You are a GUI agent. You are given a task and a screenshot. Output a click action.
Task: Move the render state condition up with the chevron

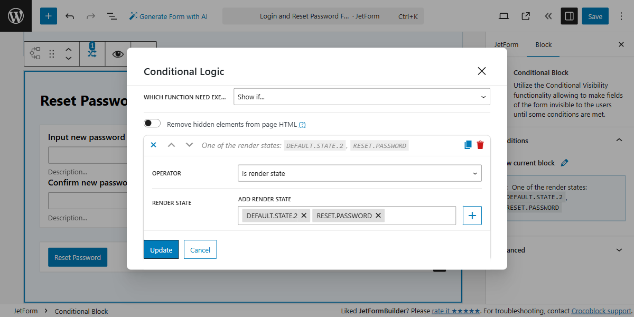click(x=171, y=144)
